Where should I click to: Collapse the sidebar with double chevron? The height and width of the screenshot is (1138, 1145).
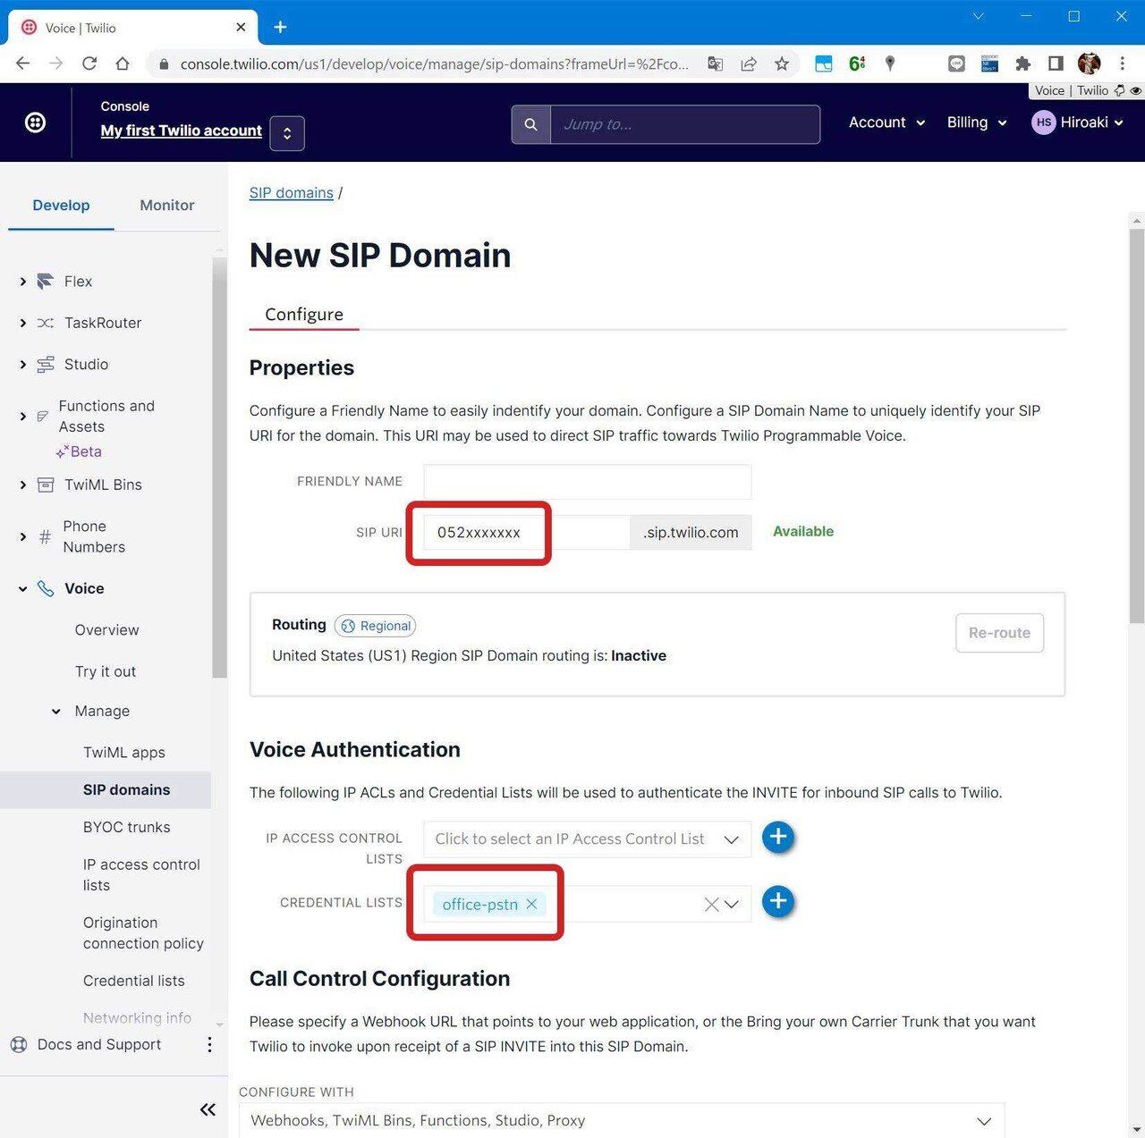point(208,1109)
